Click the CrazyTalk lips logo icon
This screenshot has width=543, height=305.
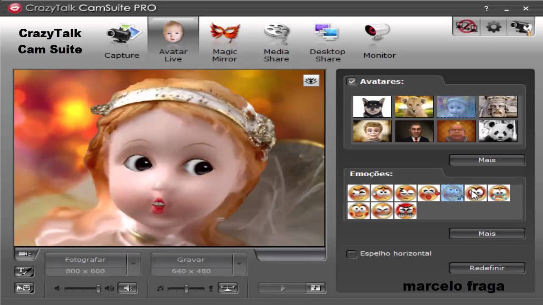point(15,8)
